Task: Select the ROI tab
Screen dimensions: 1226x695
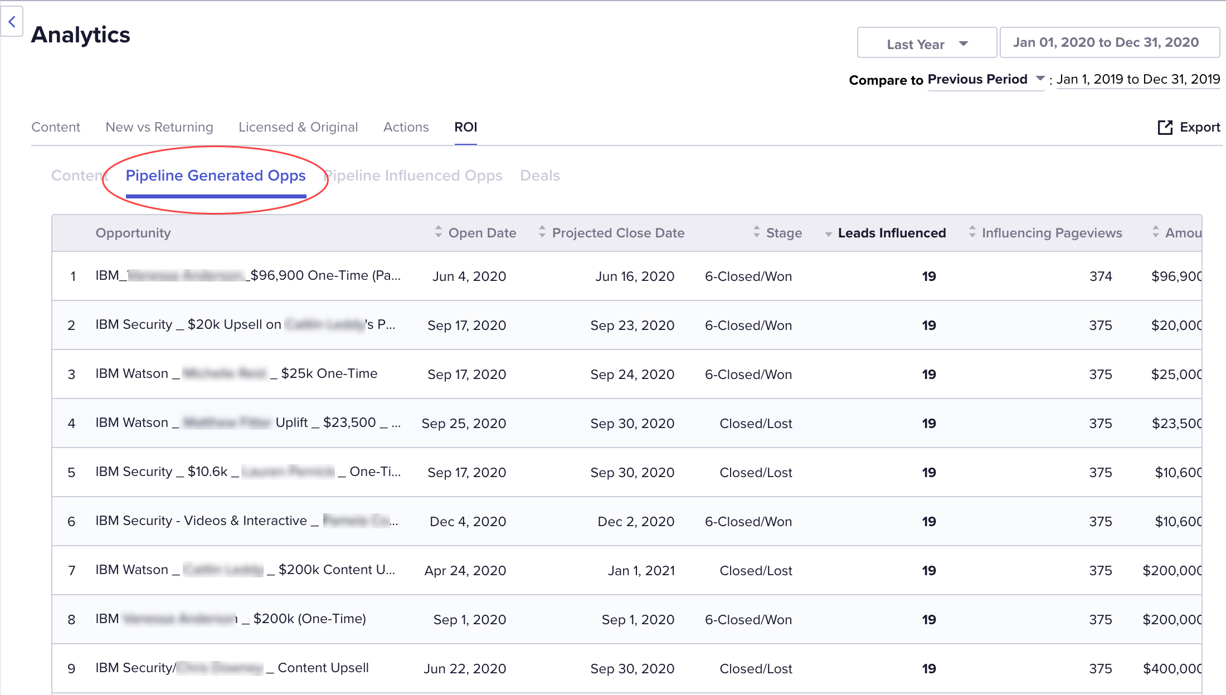Action: coord(466,127)
